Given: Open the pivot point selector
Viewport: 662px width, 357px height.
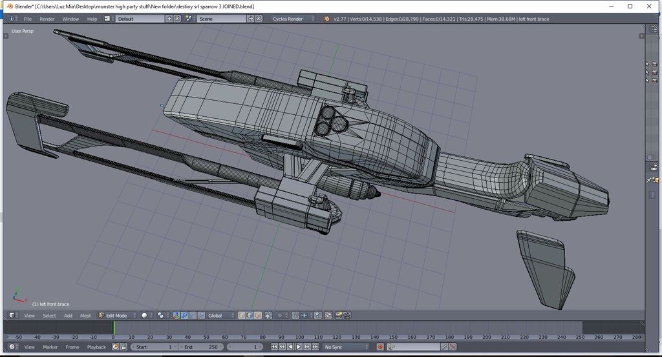Looking at the screenshot, I should [162, 316].
